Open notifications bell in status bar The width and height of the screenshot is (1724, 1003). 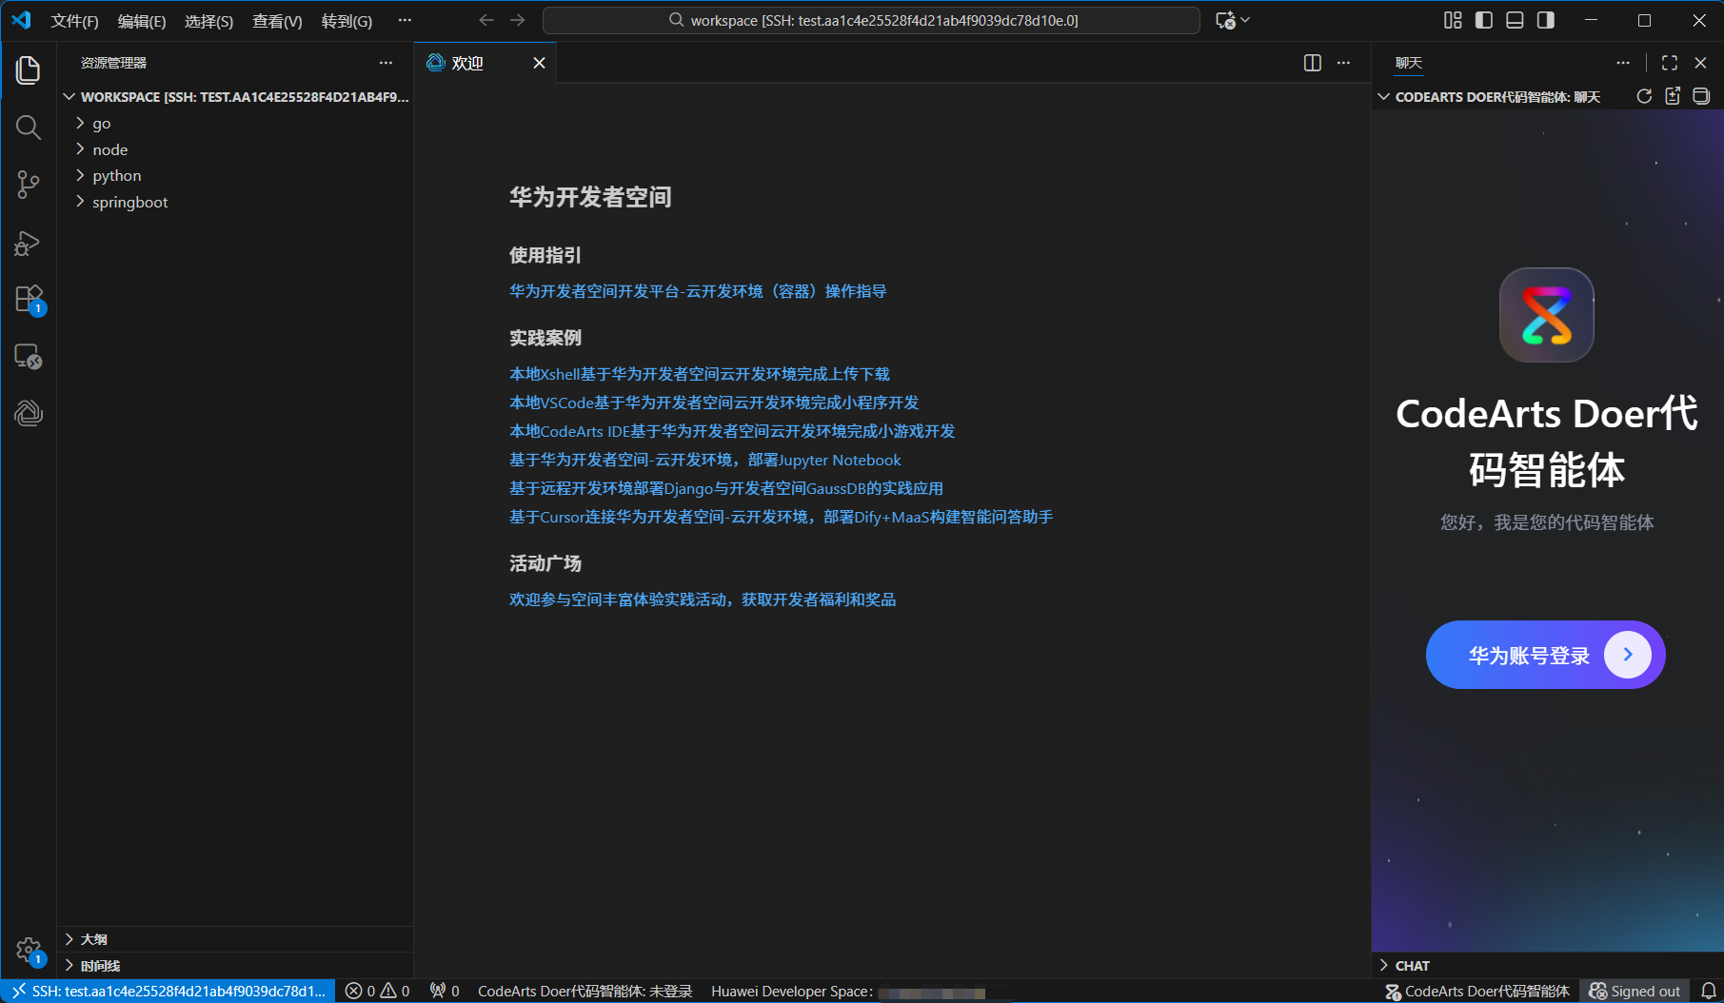[1709, 991]
